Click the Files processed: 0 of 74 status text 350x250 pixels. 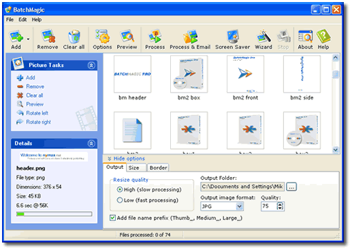(145, 235)
